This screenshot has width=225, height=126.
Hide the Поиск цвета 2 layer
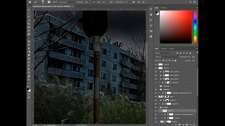pos(156,75)
